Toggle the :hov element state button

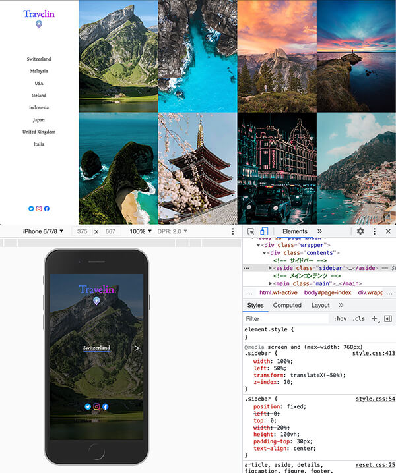pos(341,319)
